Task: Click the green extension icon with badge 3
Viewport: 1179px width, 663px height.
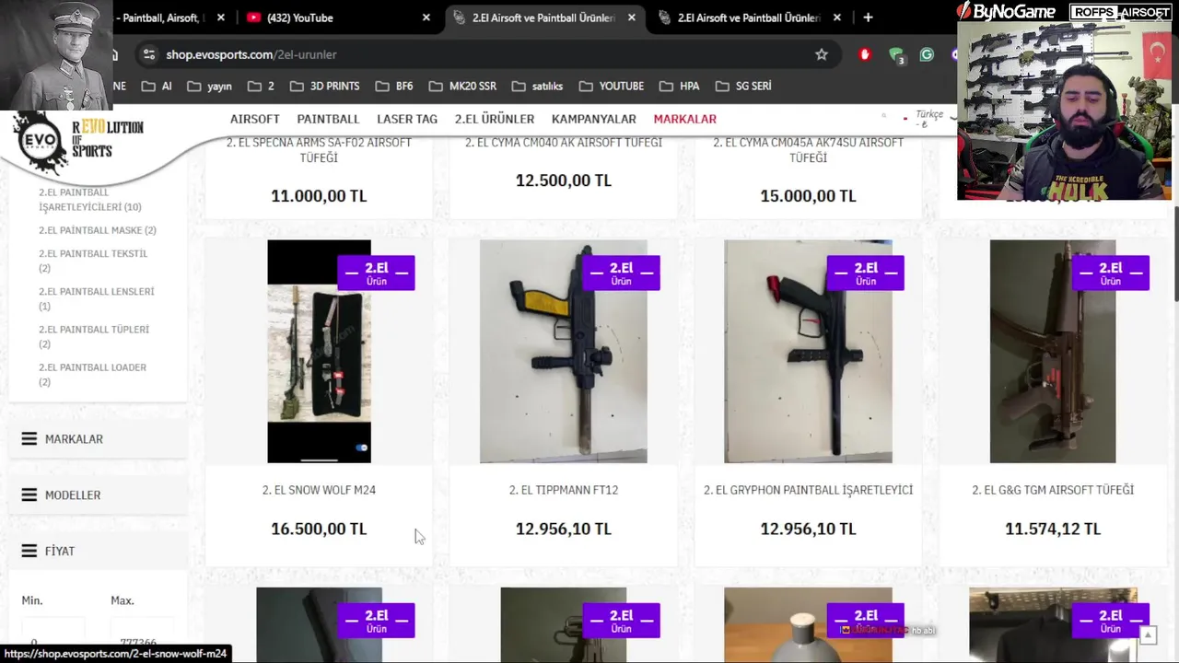Action: [895, 55]
